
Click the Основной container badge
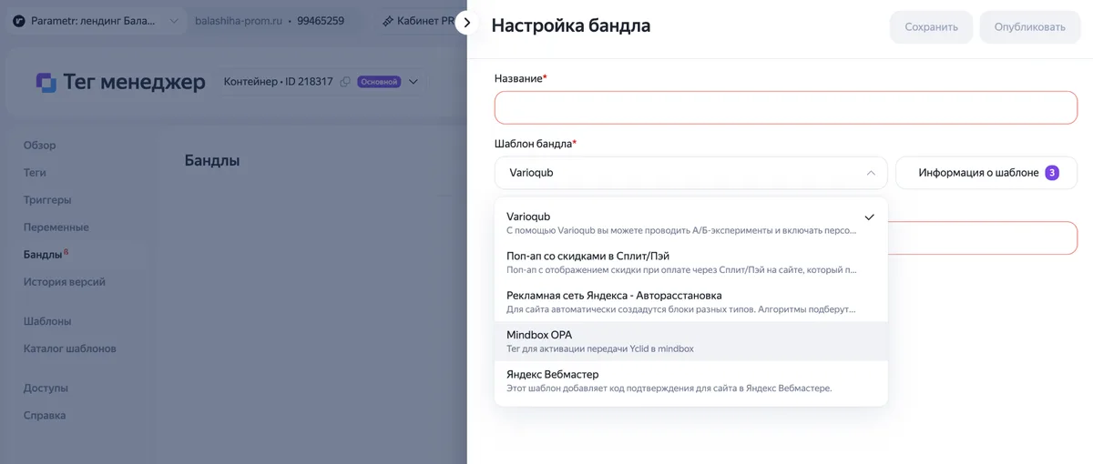(379, 82)
